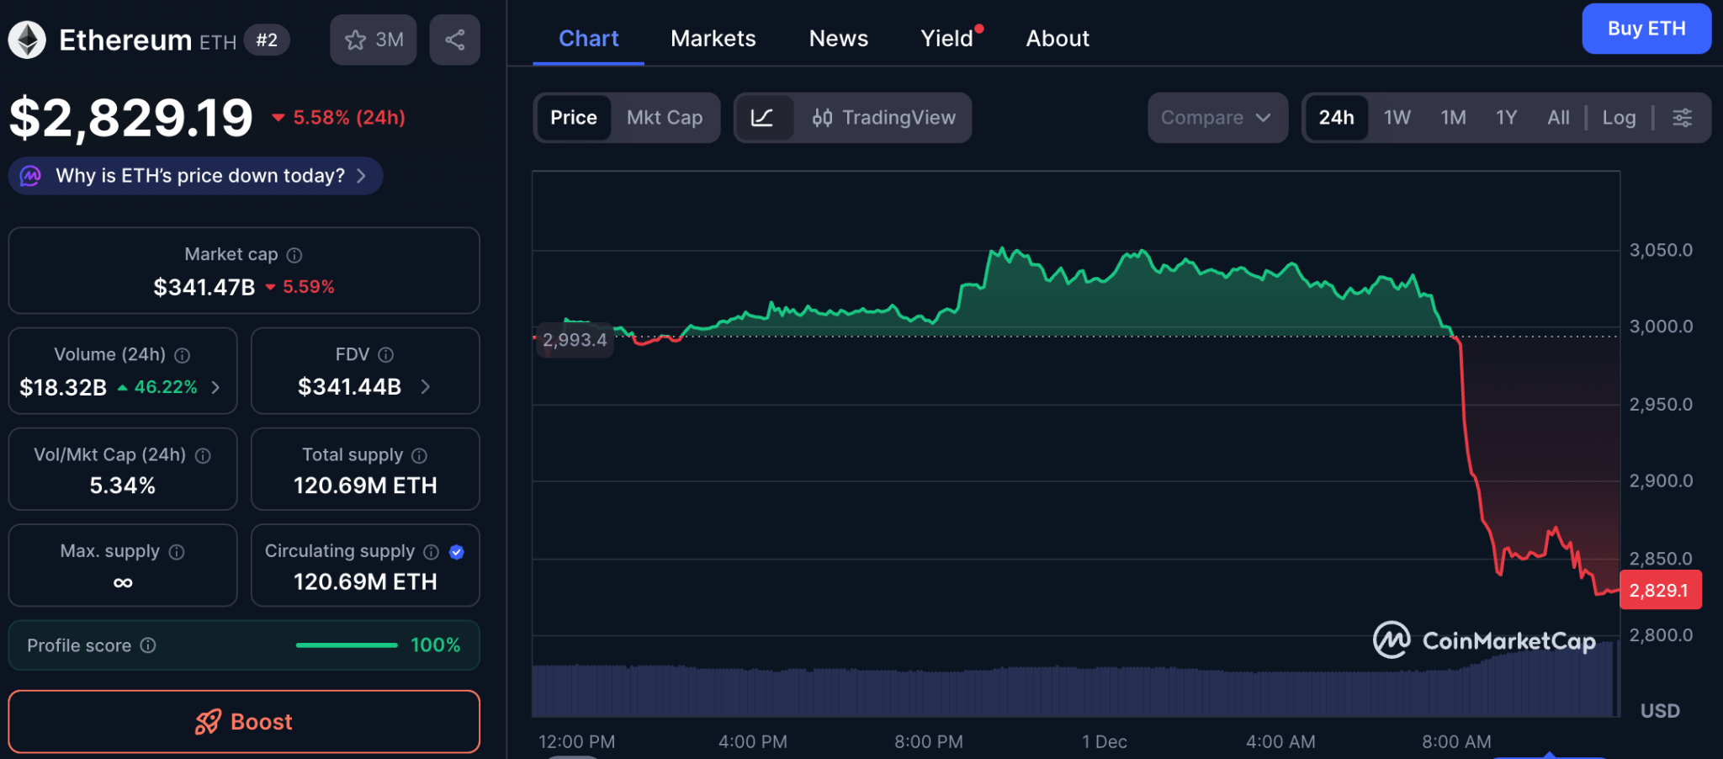Select the All time range
Image resolution: width=1723 pixels, height=759 pixels.
tap(1558, 118)
